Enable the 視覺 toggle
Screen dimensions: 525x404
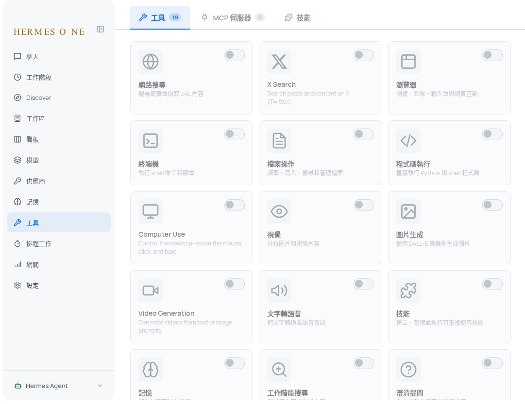pos(364,205)
